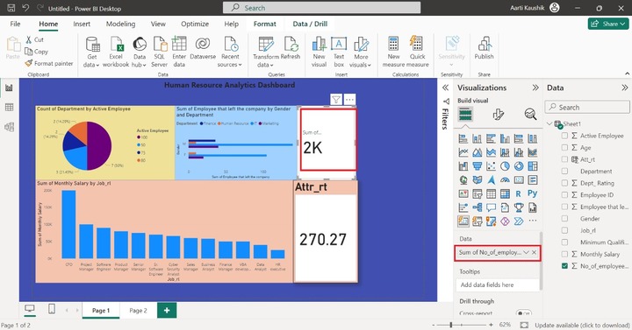
Task: Choose the filled map visualization icon
Action: coord(478,179)
